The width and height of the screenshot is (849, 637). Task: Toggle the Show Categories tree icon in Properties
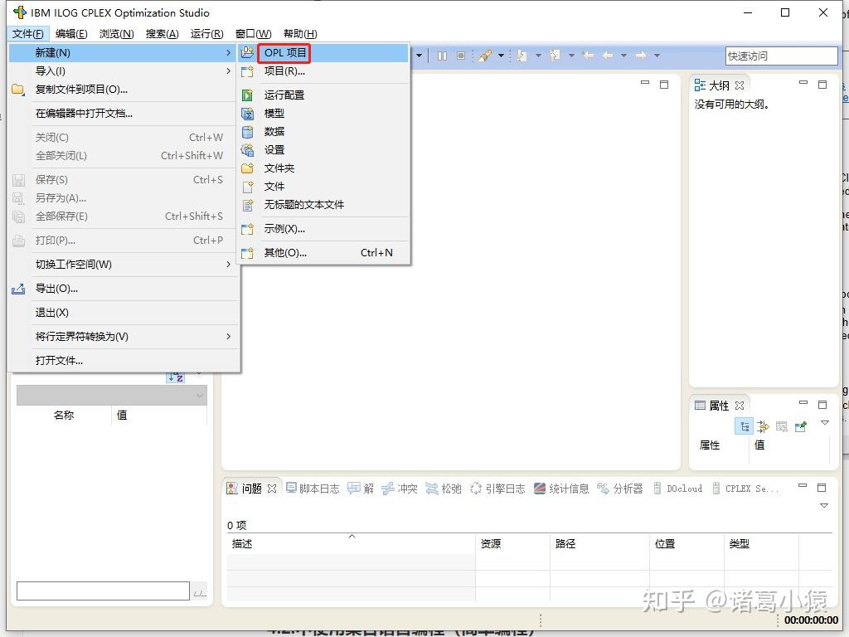click(x=745, y=425)
